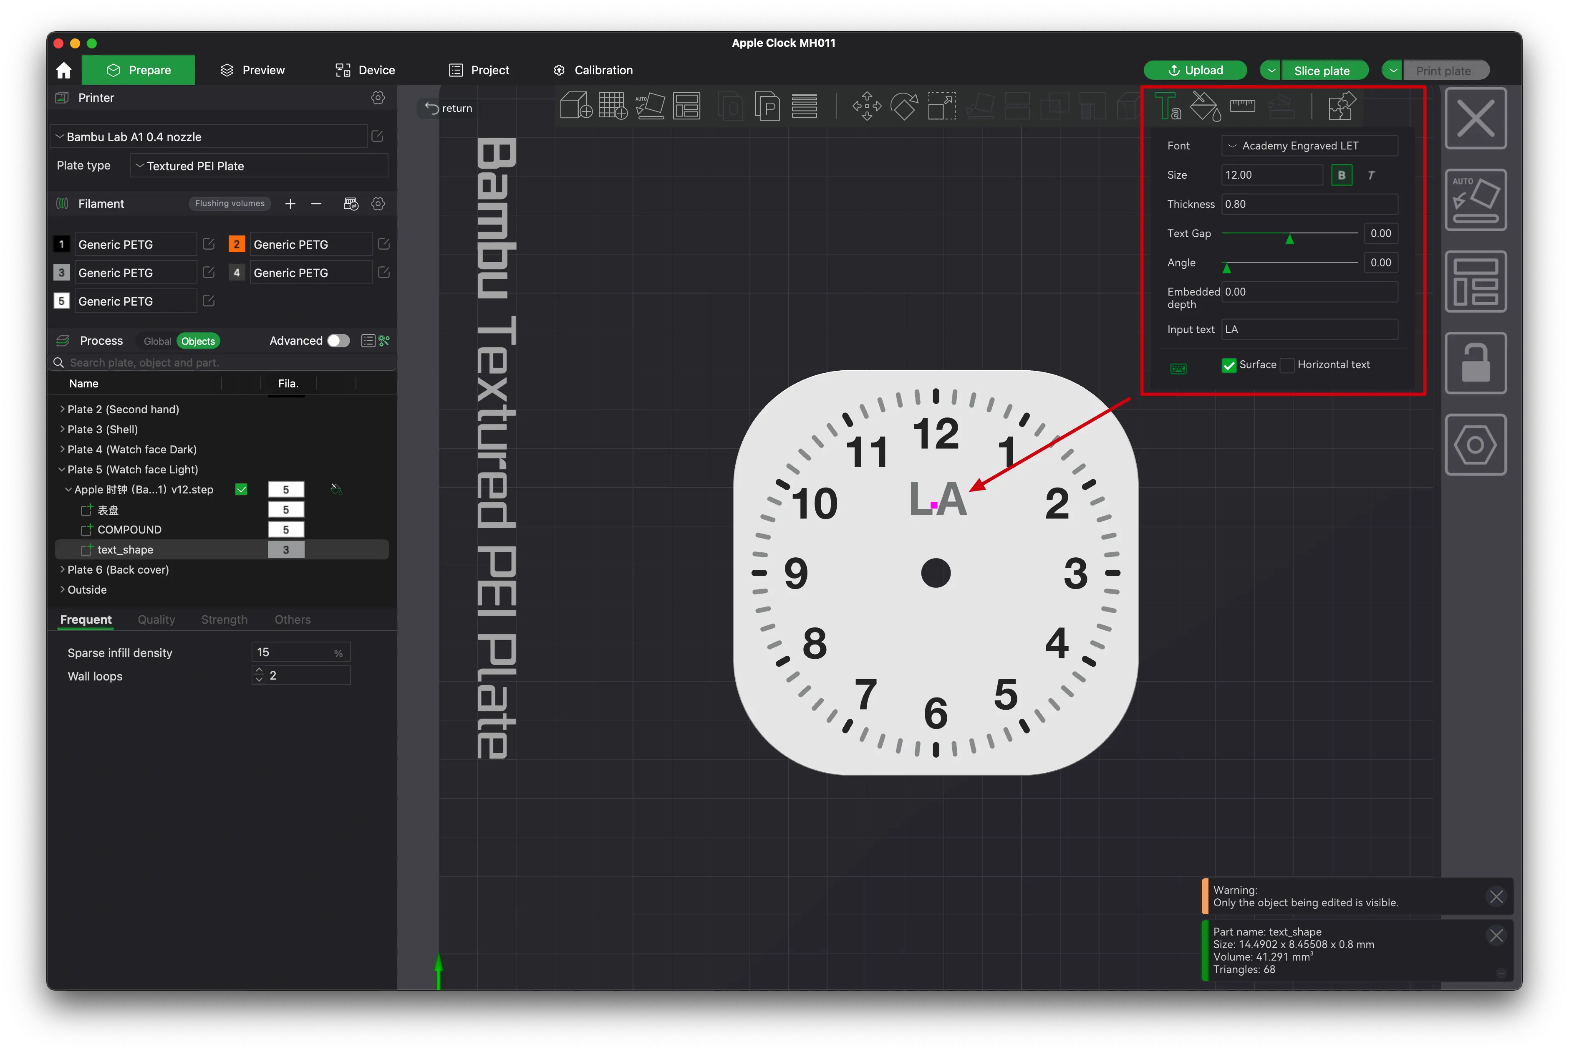Toggle printable checkbox on Apple v12.step row
This screenshot has height=1052, width=1569.
click(241, 490)
